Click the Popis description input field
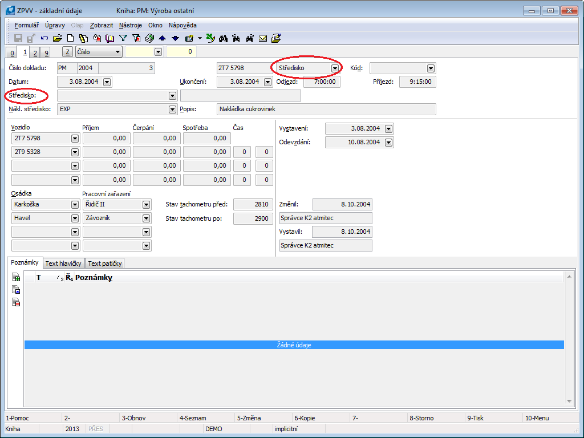This screenshot has height=438, width=584. point(326,109)
